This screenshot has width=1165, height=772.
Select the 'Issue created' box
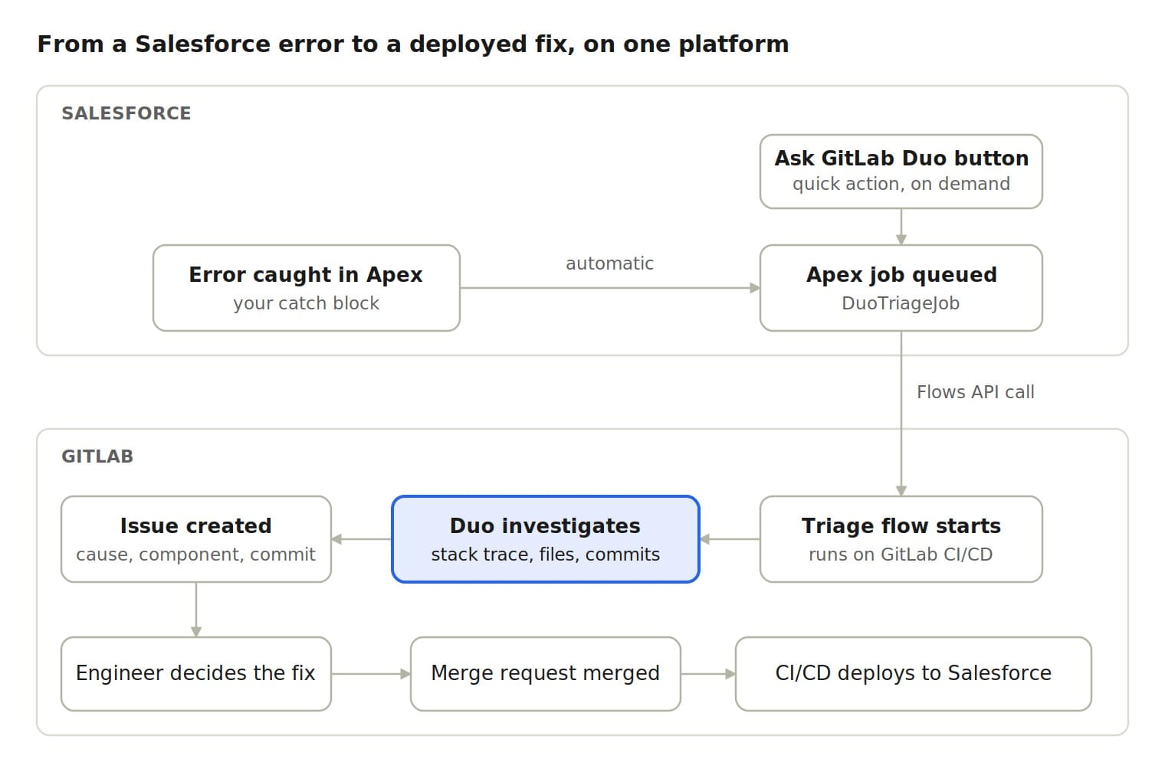(x=196, y=539)
